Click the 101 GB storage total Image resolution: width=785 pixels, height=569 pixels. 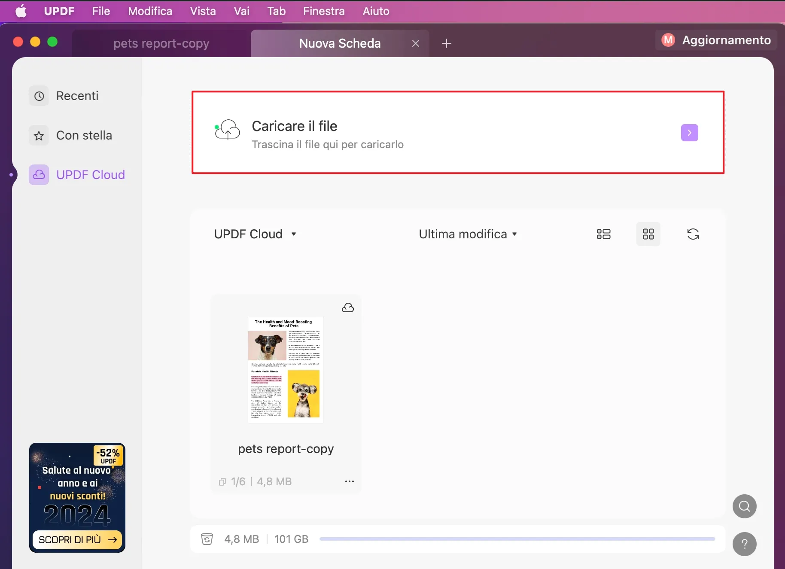click(x=292, y=539)
